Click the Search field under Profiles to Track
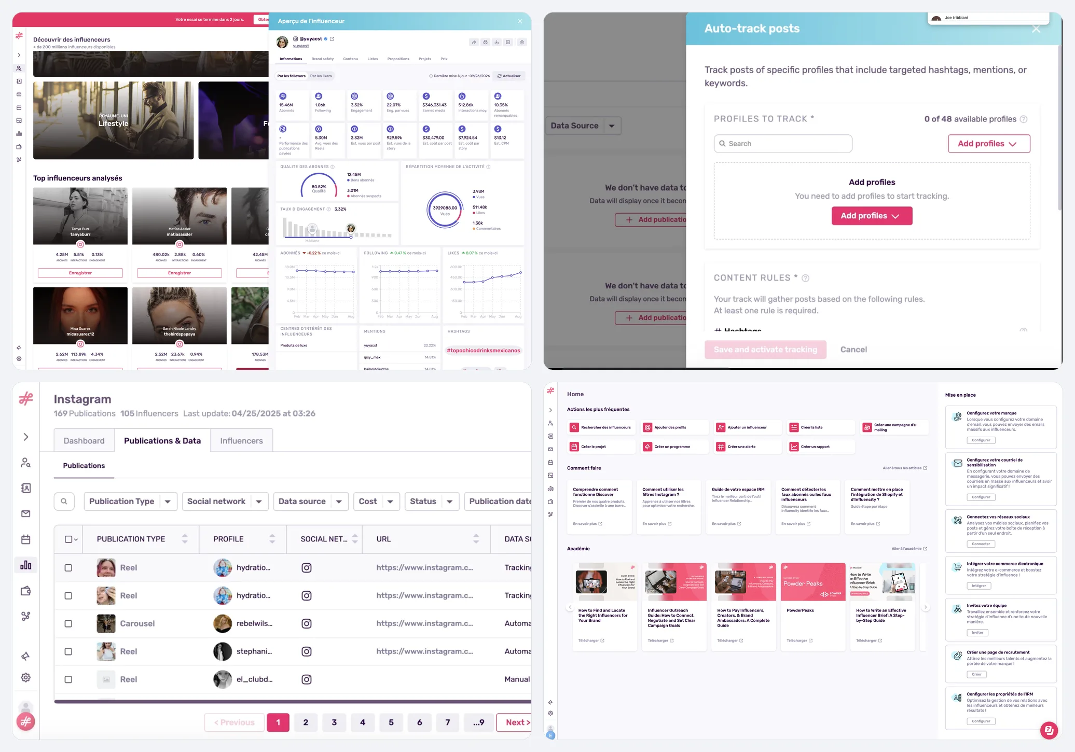Image resolution: width=1075 pixels, height=752 pixels. 783,144
